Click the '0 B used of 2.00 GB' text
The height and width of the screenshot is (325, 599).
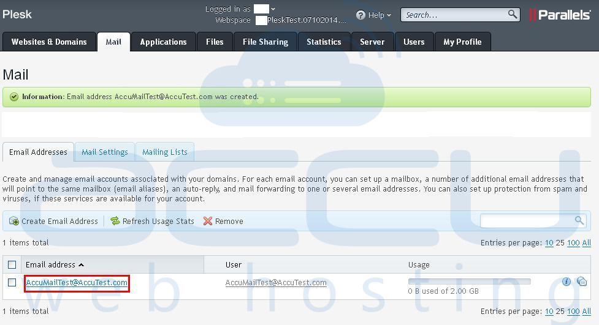(443, 291)
